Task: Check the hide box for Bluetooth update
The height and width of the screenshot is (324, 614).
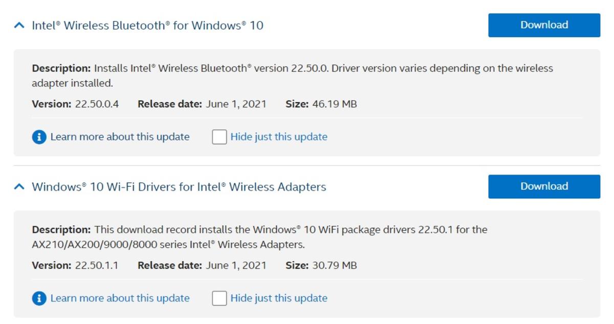Action: tap(220, 137)
